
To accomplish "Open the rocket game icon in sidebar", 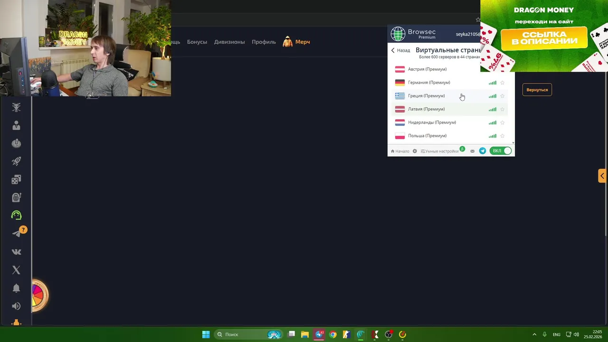I will pos(16,161).
